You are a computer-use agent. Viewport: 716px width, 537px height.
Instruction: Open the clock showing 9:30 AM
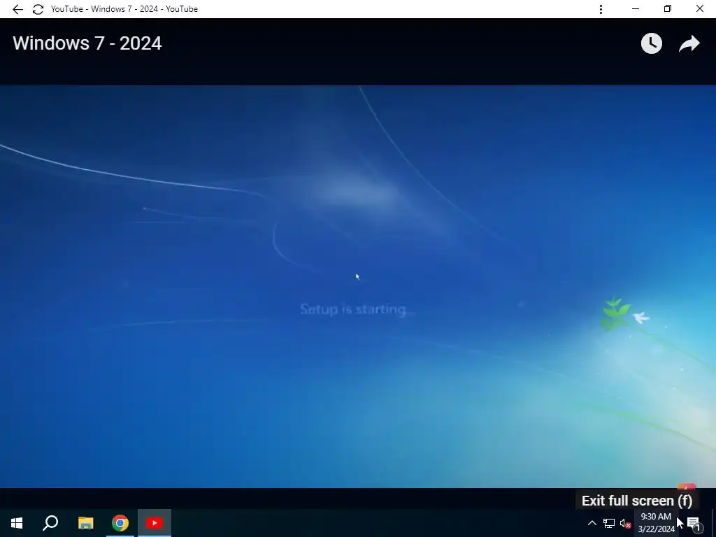[x=656, y=523]
